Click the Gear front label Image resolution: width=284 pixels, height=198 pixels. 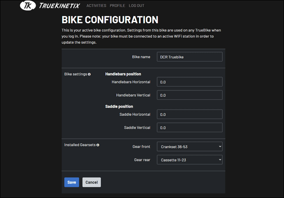coord(141,147)
